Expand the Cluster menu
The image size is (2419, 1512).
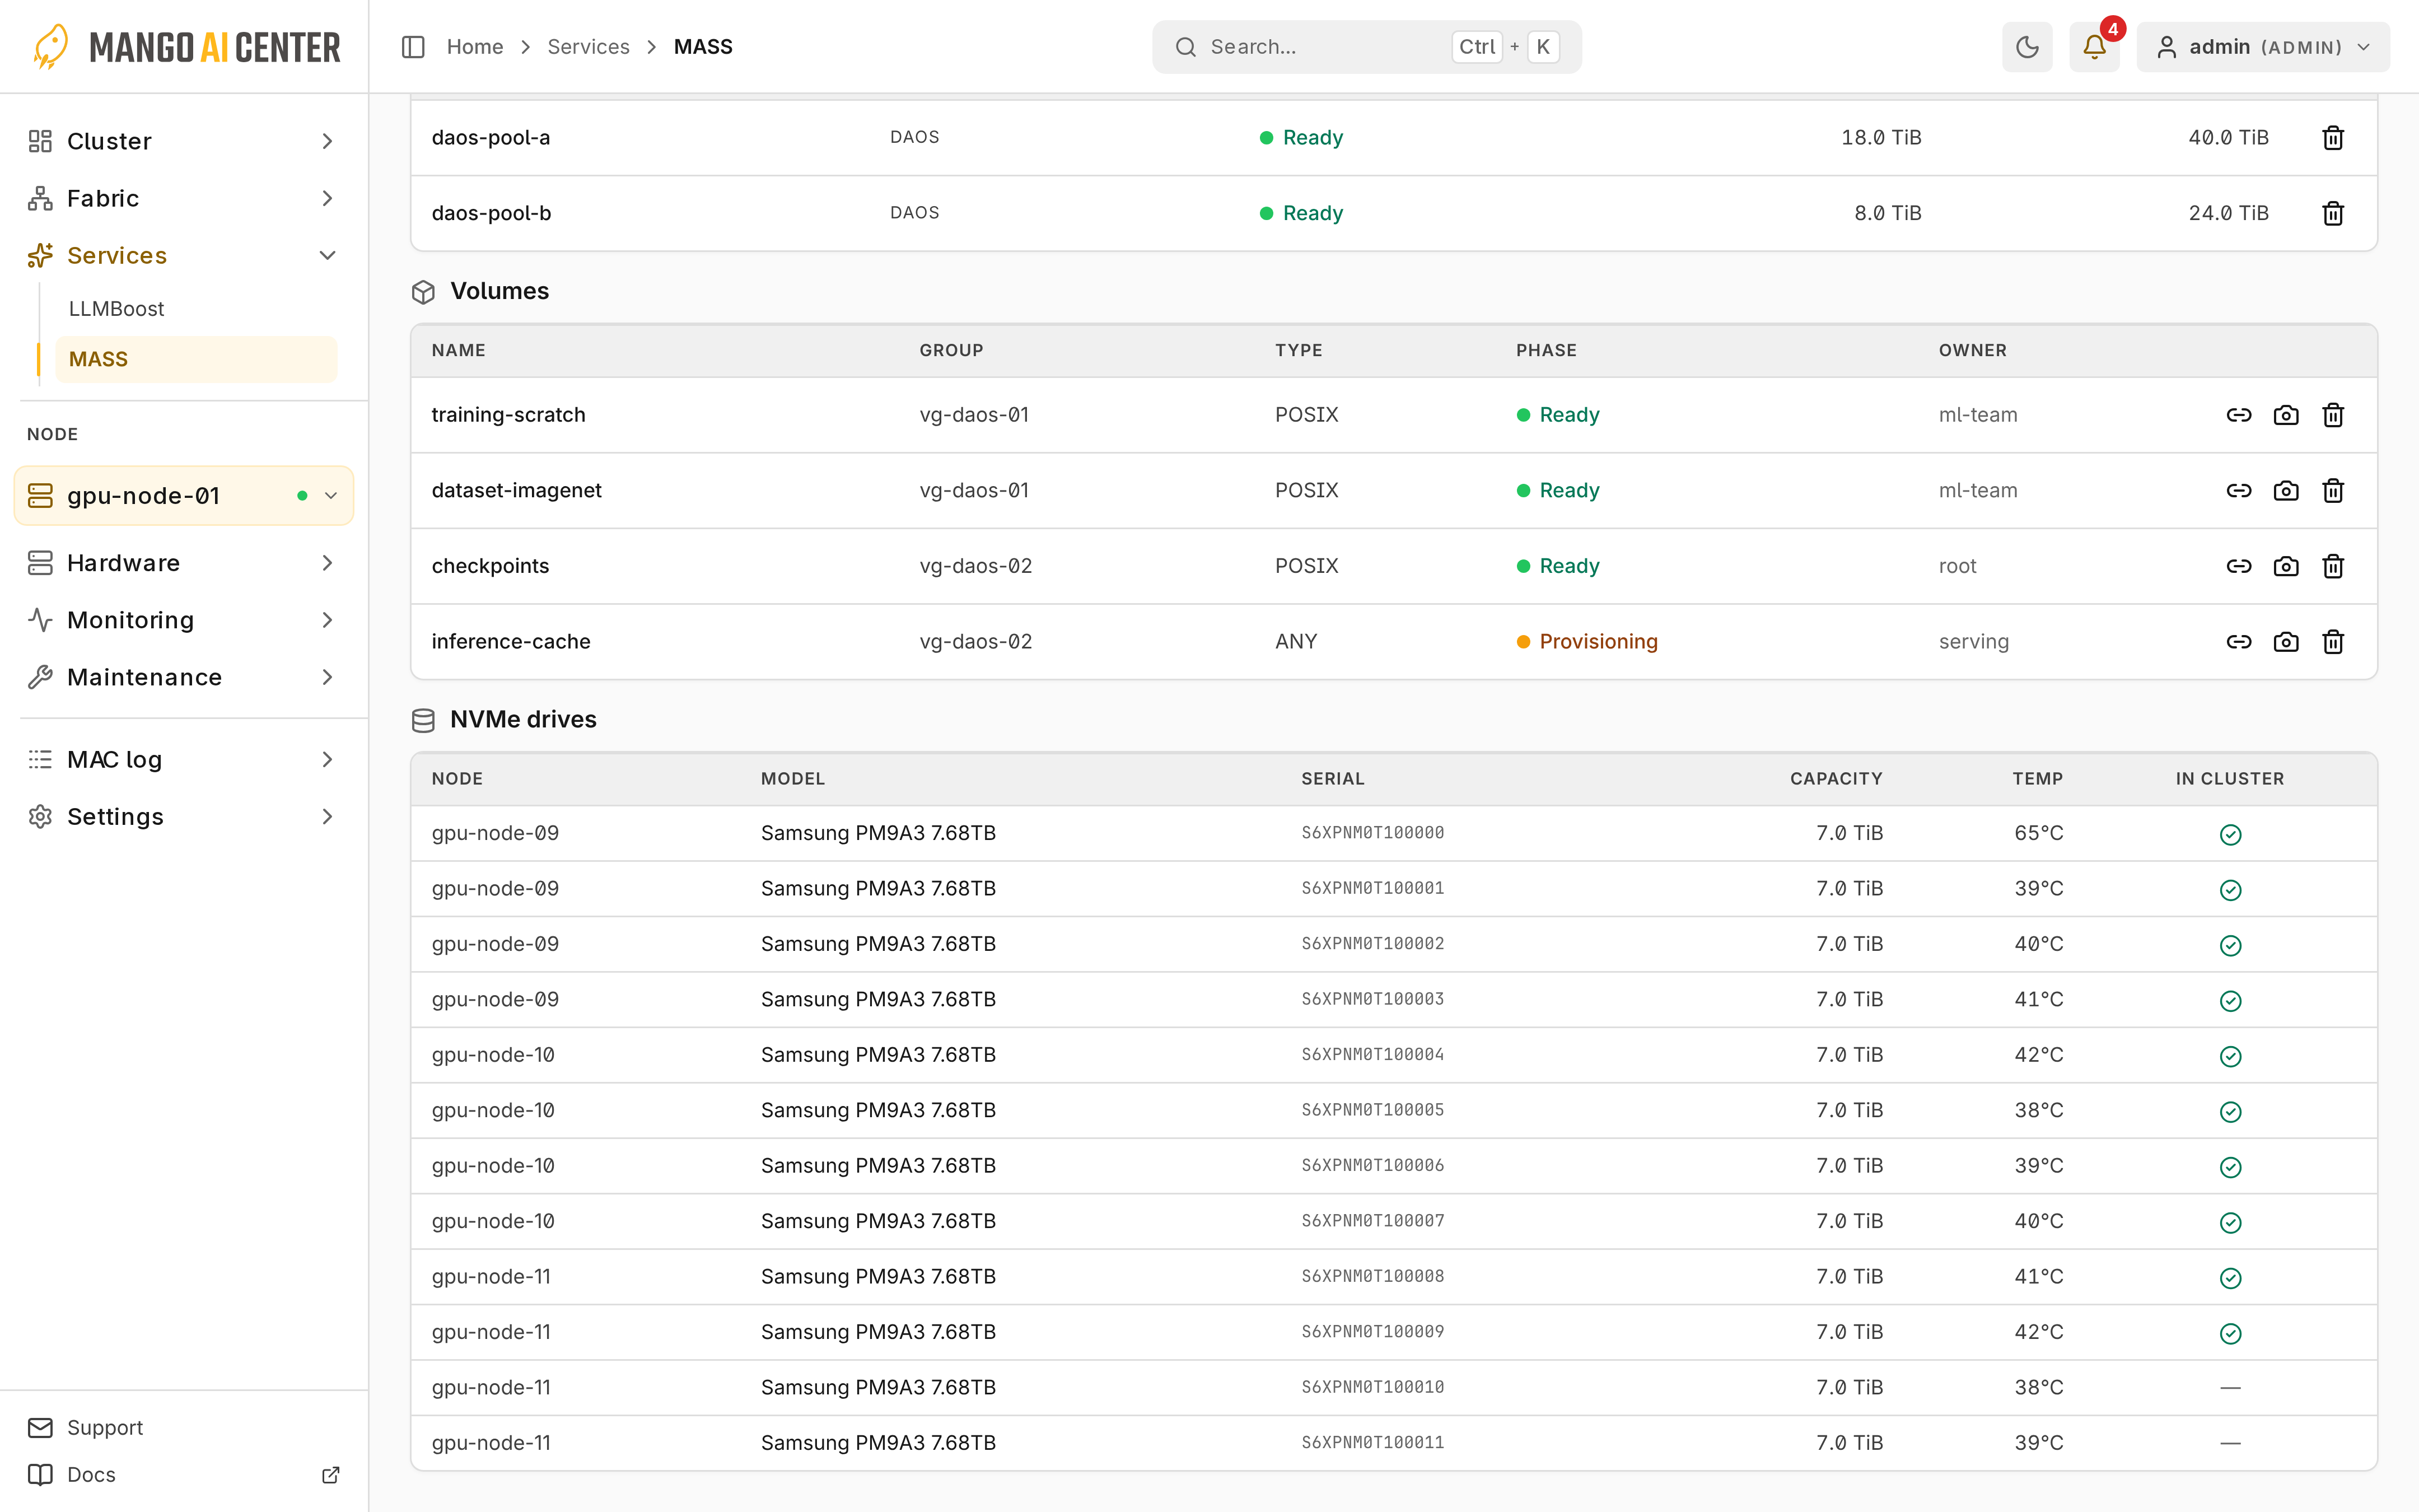(184, 141)
